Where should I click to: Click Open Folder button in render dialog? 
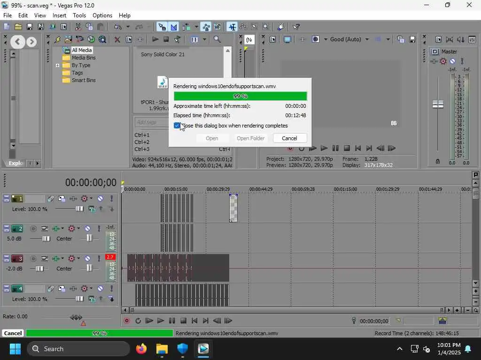coord(251,138)
